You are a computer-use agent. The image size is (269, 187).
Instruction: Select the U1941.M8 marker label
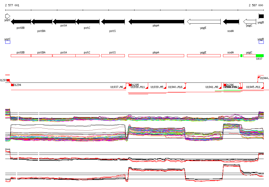pyautogui.click(x=212, y=87)
